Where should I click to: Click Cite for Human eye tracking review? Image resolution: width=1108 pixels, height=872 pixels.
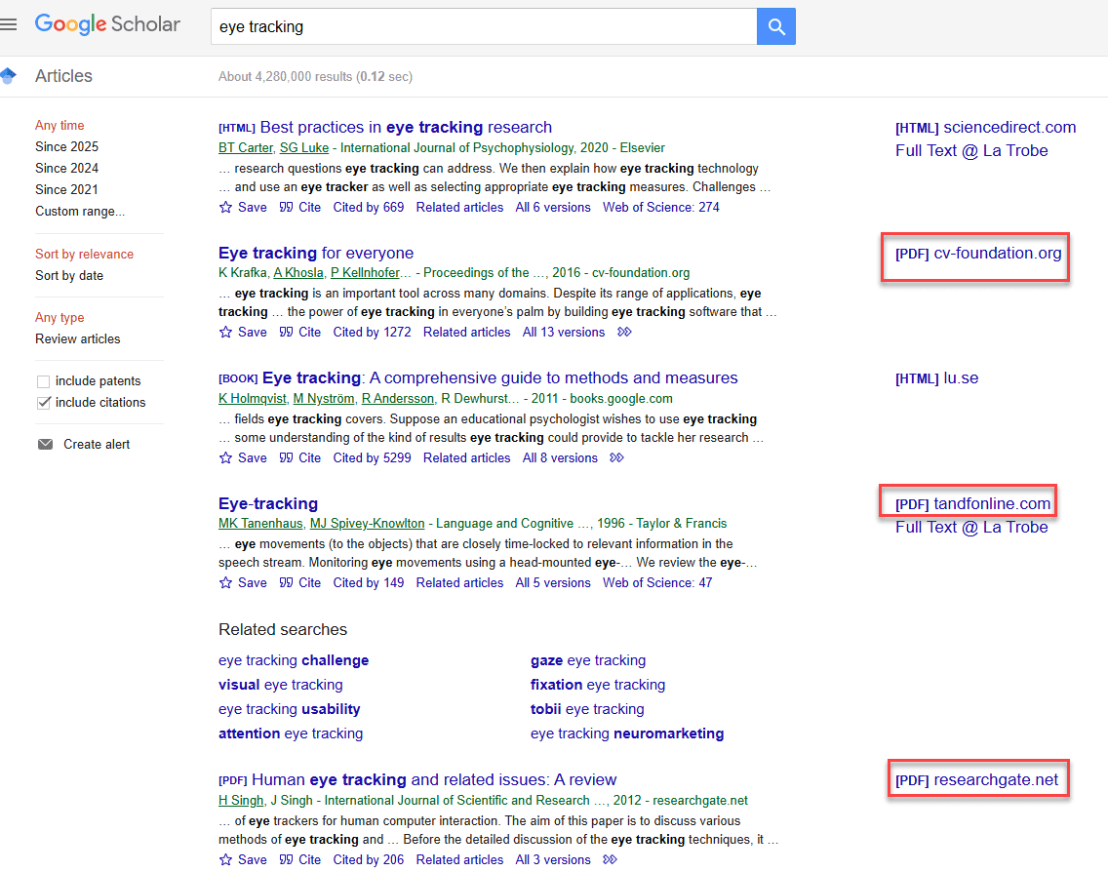[x=300, y=860]
